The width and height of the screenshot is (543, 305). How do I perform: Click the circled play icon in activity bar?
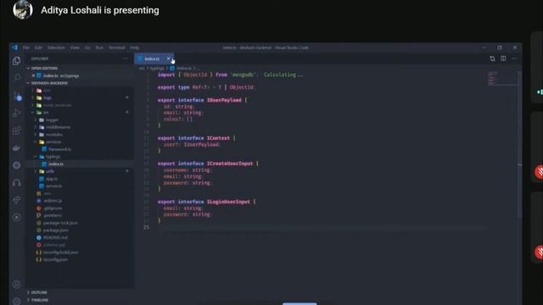[16, 217]
